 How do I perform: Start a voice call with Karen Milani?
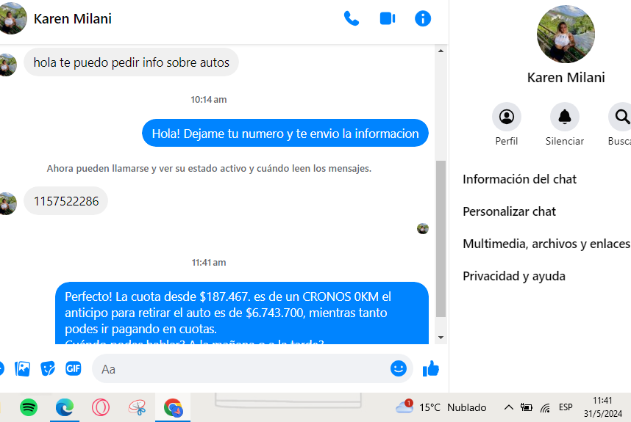click(x=352, y=18)
